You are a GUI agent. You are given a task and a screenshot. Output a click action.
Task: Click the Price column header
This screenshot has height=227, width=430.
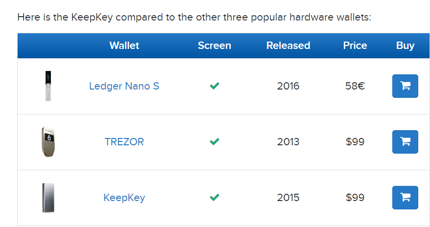pos(355,45)
